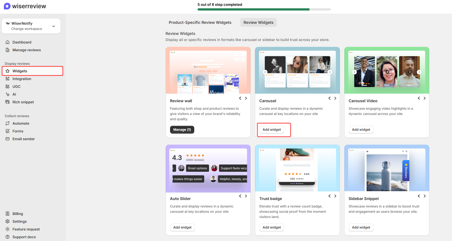This screenshot has height=241, width=452.
Task: Add the Auto Slider widget
Action: 182,227
